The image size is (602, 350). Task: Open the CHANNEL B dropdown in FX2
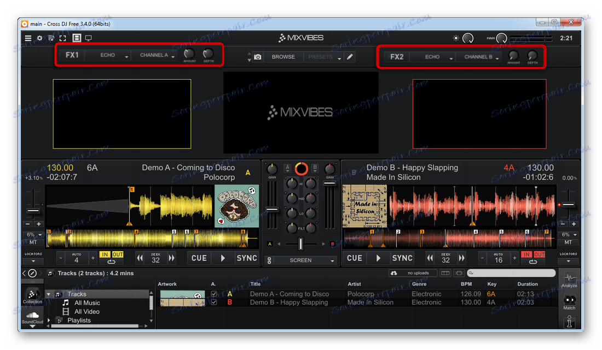coord(480,57)
